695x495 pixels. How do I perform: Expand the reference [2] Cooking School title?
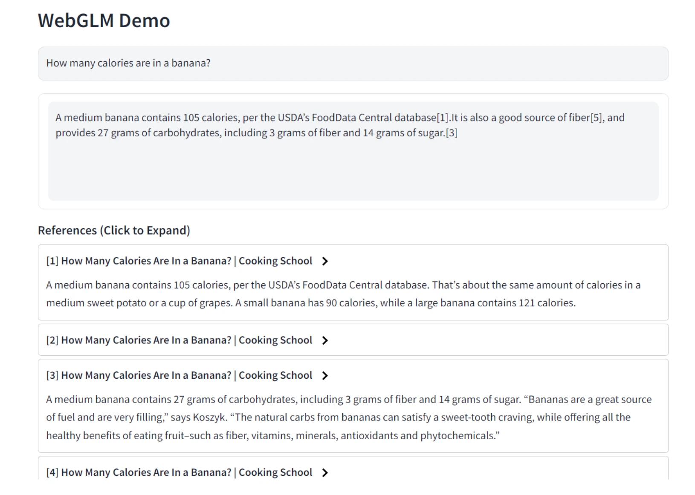point(179,340)
